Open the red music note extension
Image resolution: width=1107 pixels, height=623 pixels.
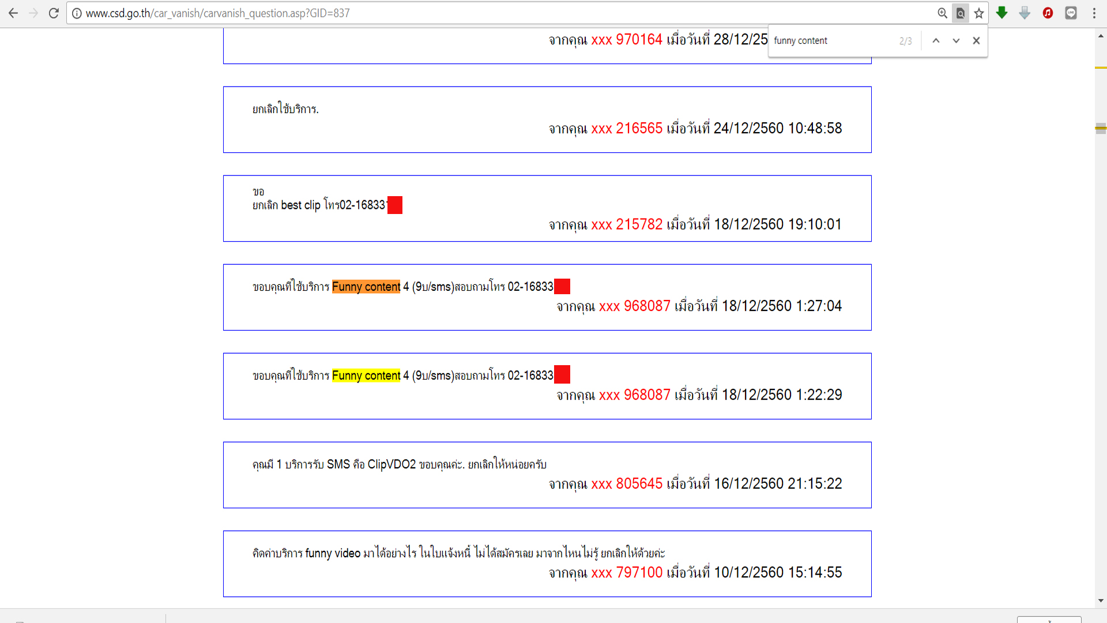tap(1048, 13)
